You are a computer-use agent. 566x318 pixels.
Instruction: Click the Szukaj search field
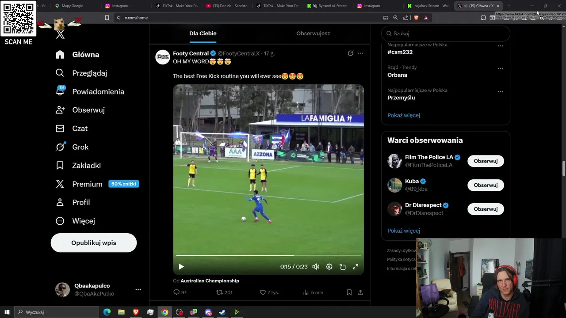[446, 34]
